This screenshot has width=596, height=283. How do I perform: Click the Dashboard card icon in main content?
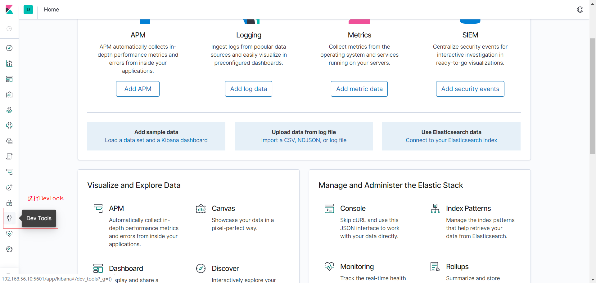tap(98, 268)
